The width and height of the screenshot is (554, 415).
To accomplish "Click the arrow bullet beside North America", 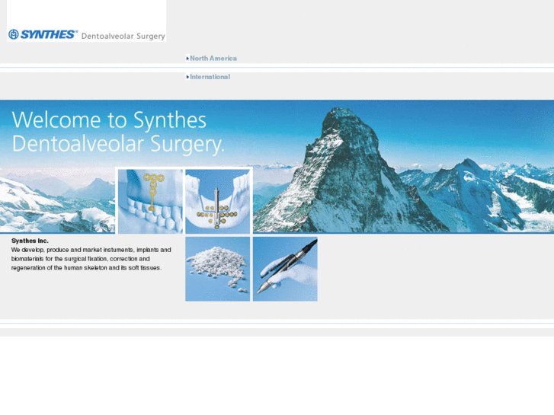I will coord(187,58).
